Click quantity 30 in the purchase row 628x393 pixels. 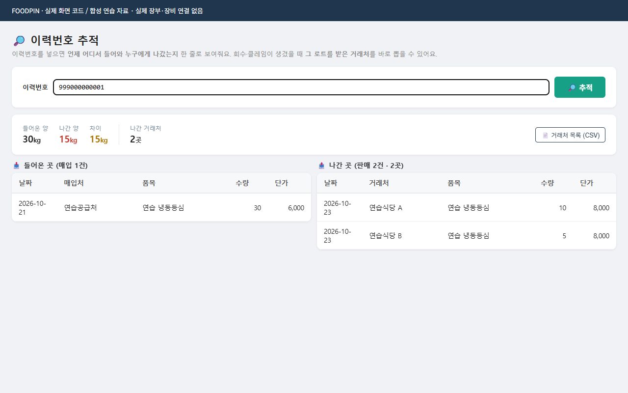point(257,208)
